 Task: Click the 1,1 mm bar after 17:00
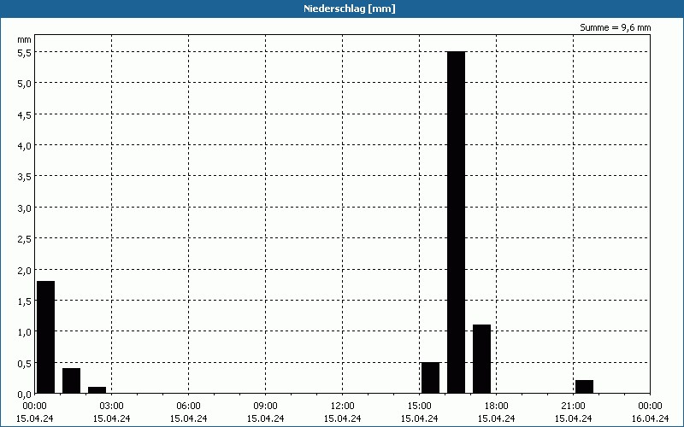(x=481, y=359)
